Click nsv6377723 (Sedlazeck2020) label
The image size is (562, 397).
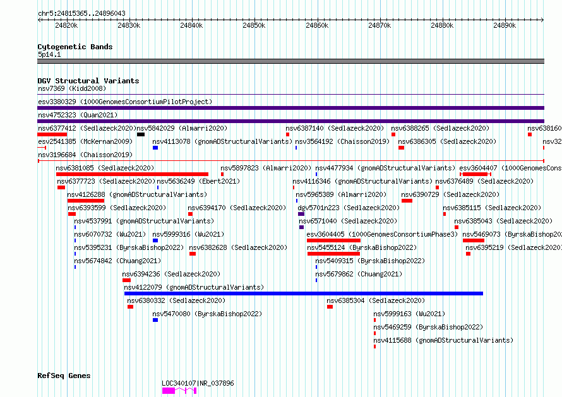[x=106, y=181]
